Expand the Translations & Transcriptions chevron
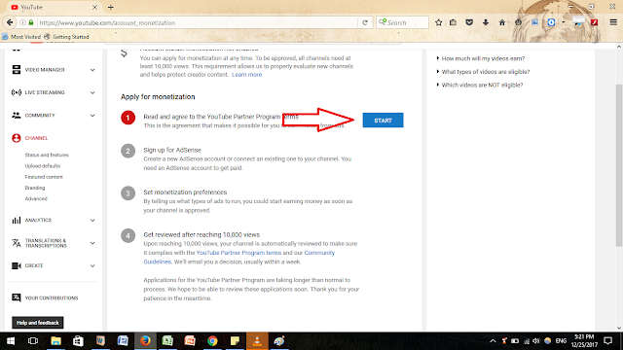The height and width of the screenshot is (350, 623). [x=92, y=243]
